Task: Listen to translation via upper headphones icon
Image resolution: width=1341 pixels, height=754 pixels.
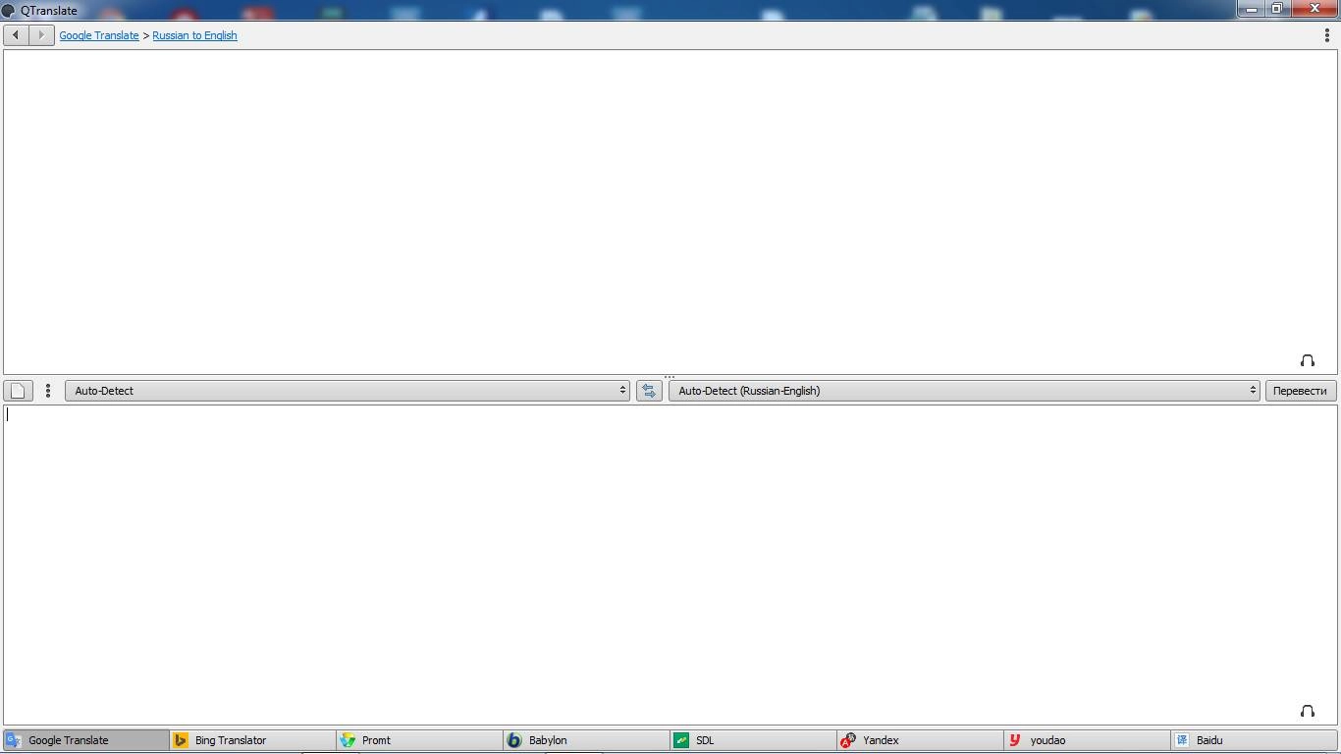Action: (1308, 360)
